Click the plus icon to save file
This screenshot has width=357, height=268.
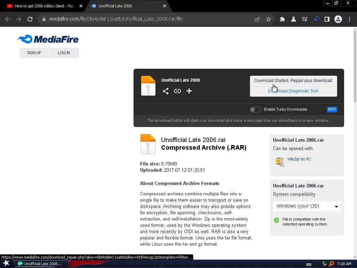point(189,91)
